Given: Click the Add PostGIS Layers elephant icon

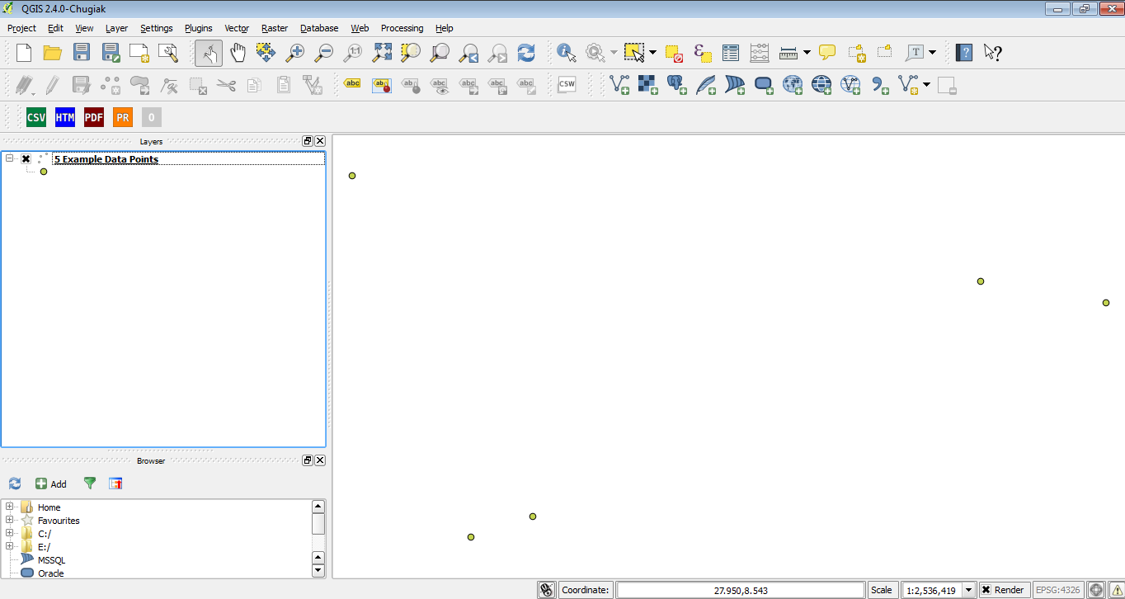Looking at the screenshot, I should tap(677, 84).
